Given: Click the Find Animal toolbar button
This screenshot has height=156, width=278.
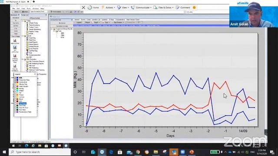Looking at the screenshot, I should (56, 12).
